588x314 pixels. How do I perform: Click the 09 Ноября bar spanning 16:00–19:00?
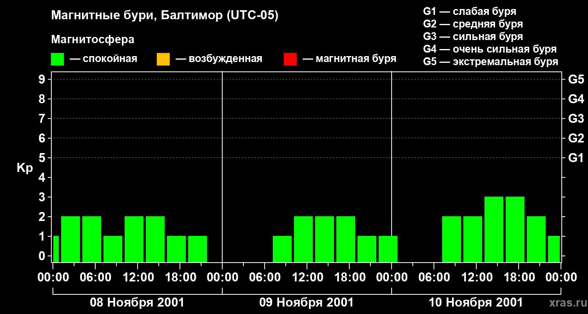click(x=346, y=239)
